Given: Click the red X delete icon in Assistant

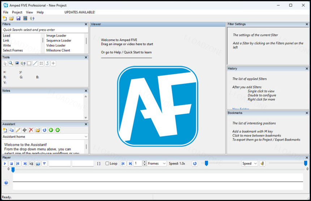Looking at the screenshot, I should [x=31, y=130].
